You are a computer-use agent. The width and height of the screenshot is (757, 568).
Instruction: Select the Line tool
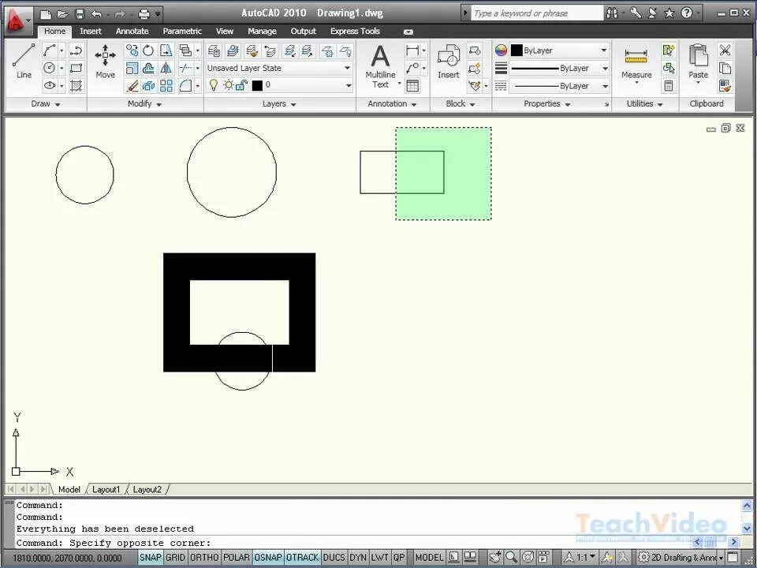click(x=23, y=62)
